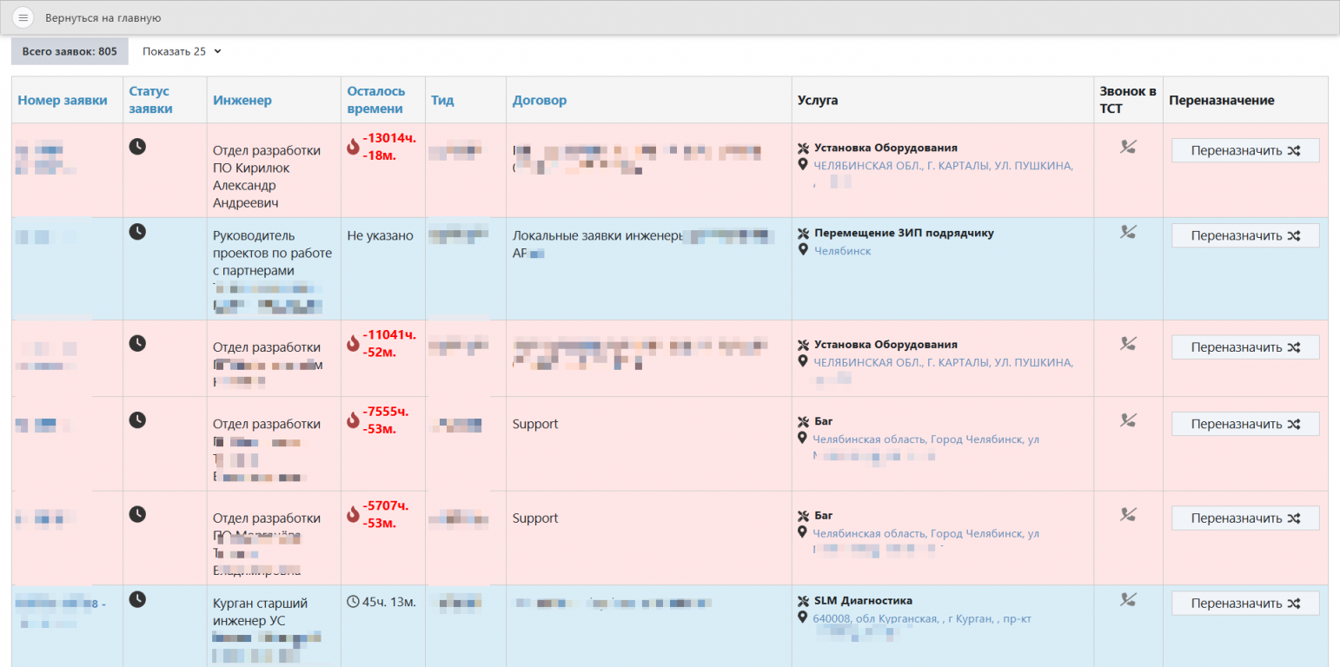Click clock status icon in Перемещение ЗИП row
1340x667 pixels.
point(137,231)
